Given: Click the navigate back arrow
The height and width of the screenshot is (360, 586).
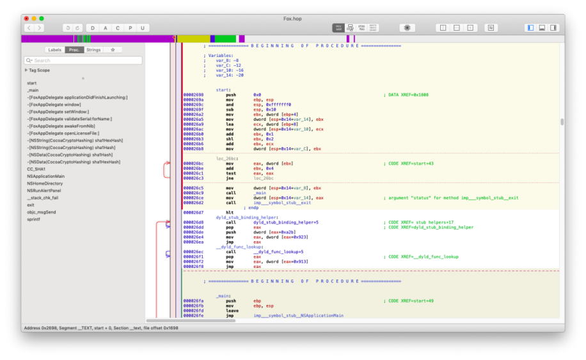Looking at the screenshot, I should point(29,28).
